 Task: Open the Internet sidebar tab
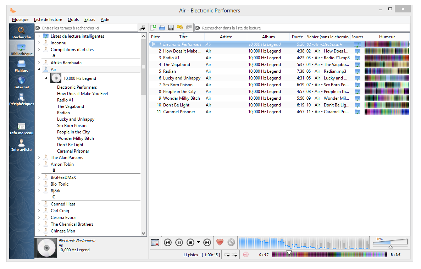[22, 82]
